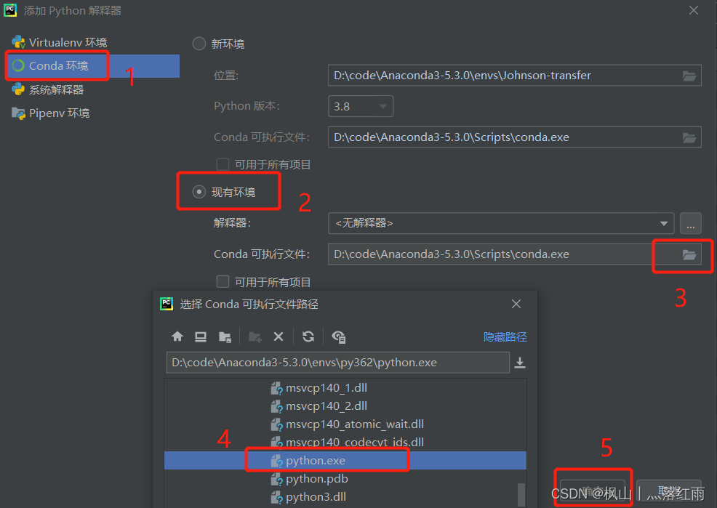Open the Python 版本 3.8 dropdown

click(x=361, y=106)
